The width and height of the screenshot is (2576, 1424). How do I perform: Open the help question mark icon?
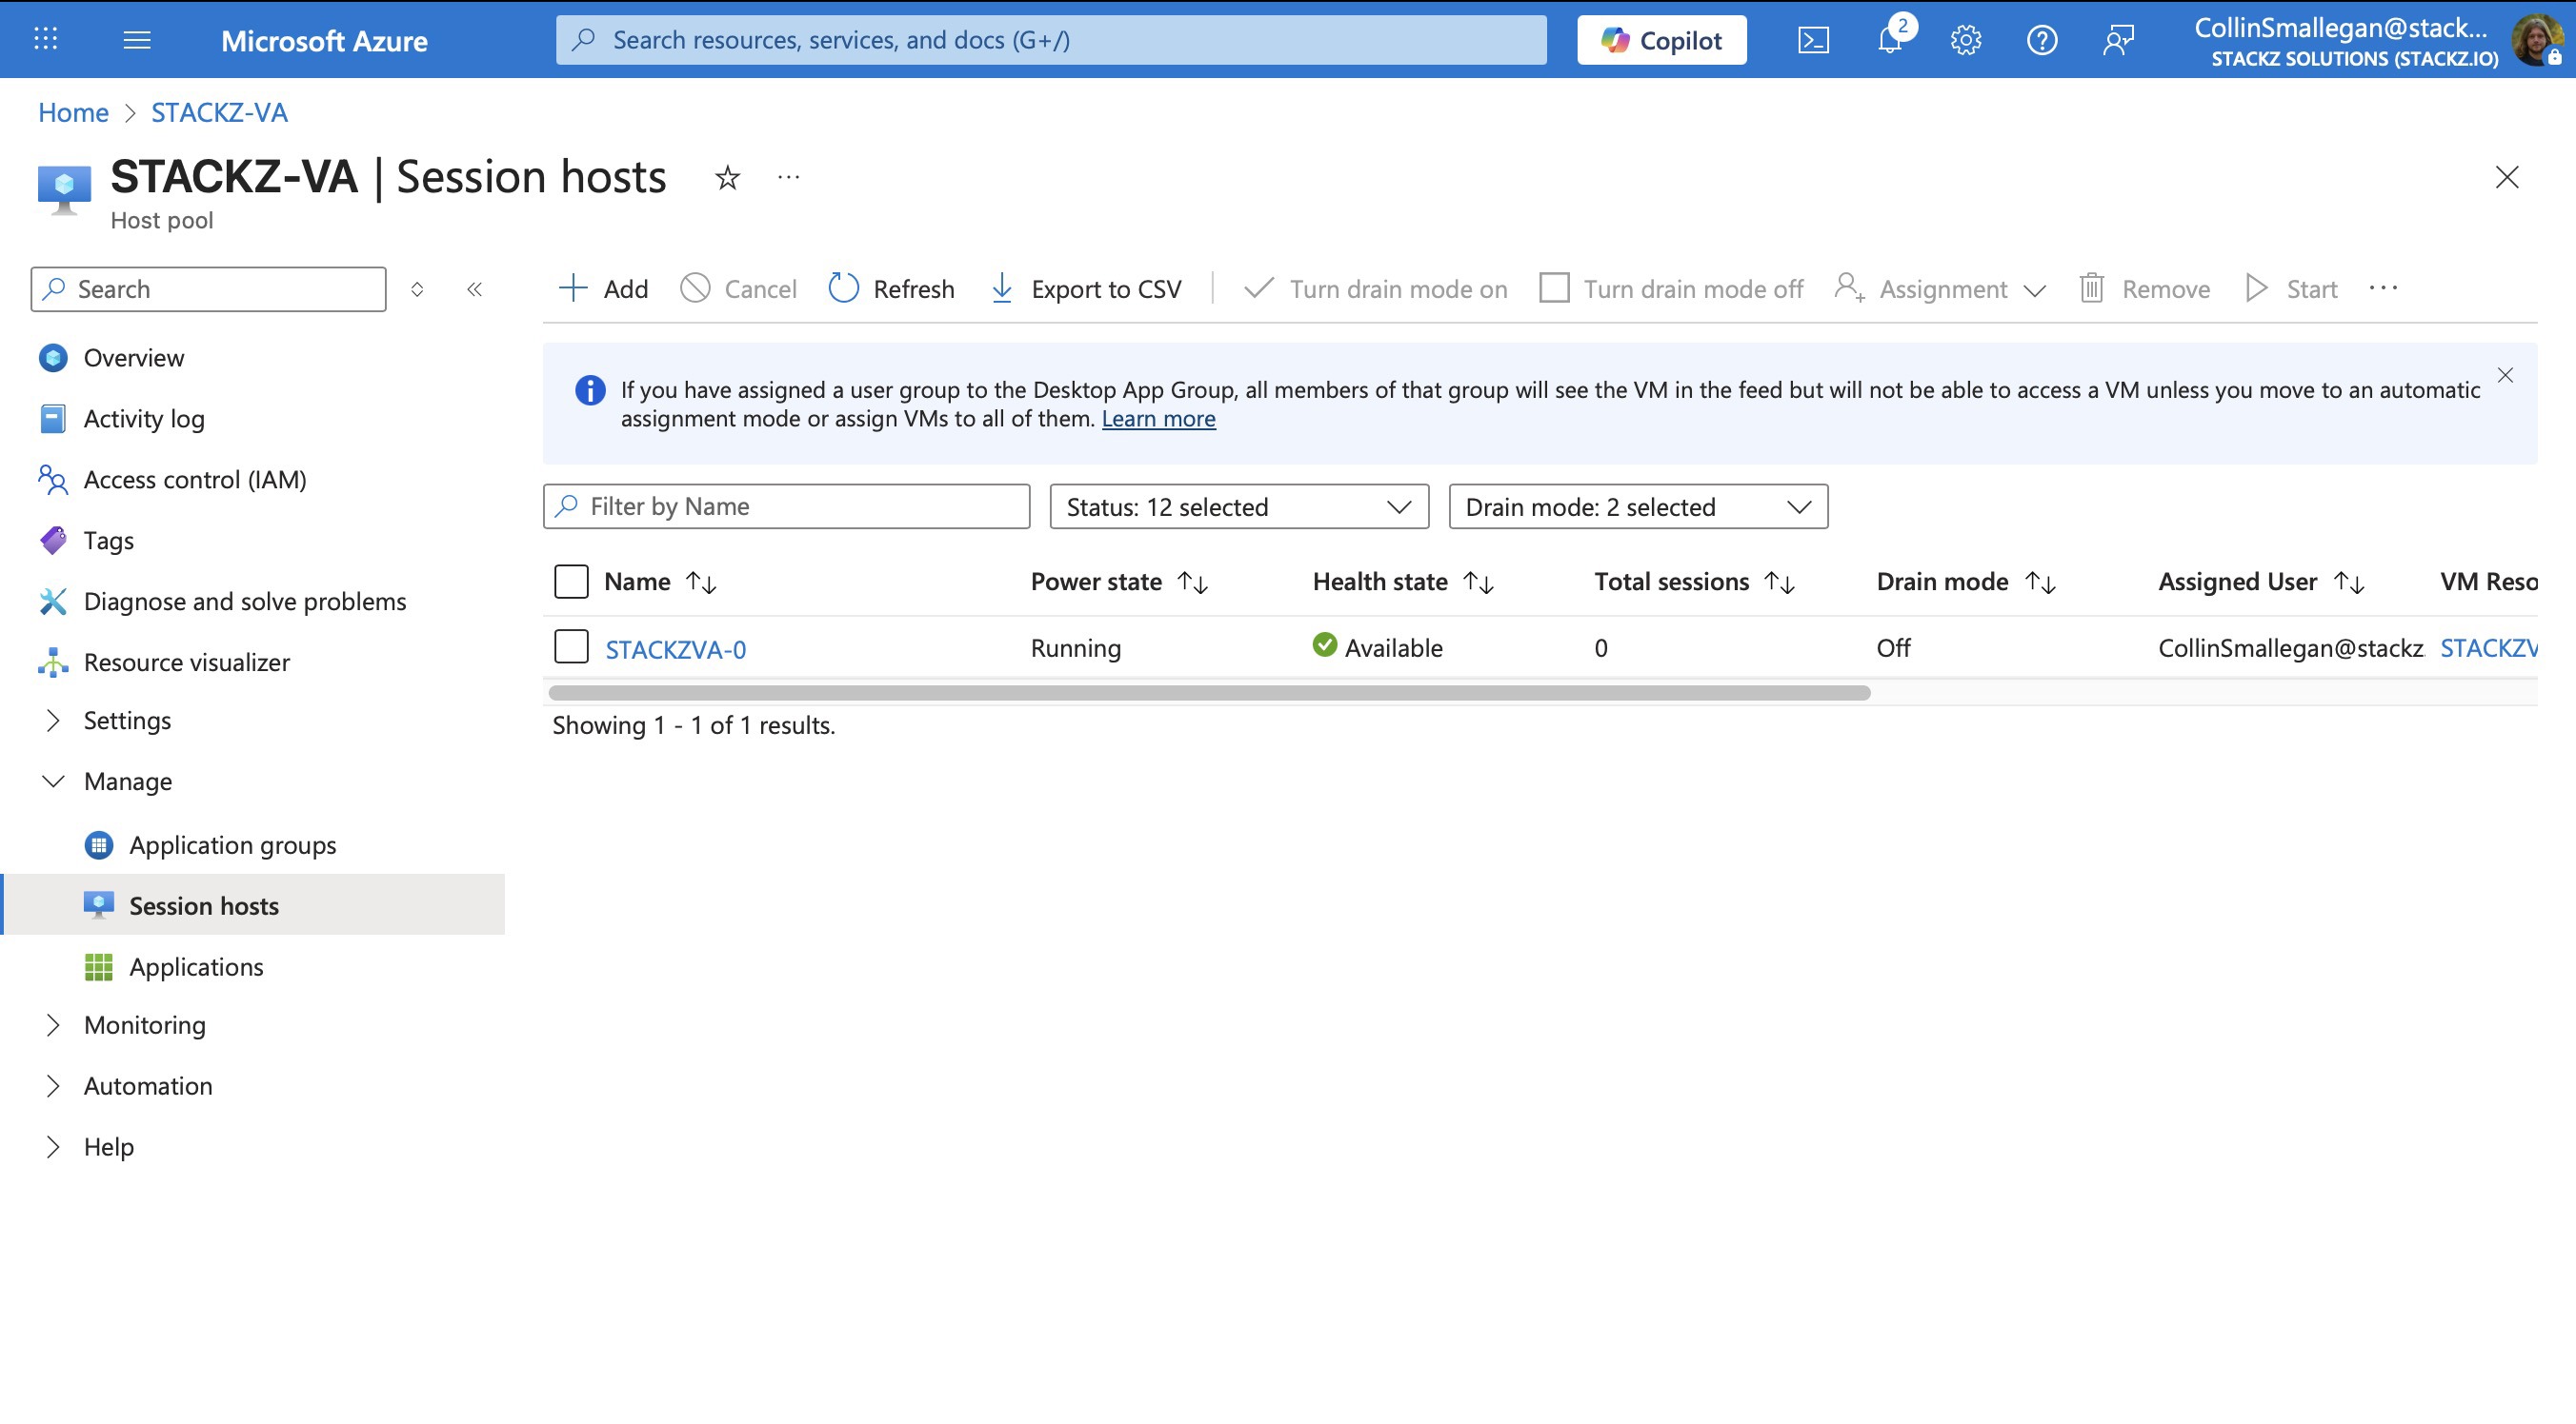point(2041,40)
